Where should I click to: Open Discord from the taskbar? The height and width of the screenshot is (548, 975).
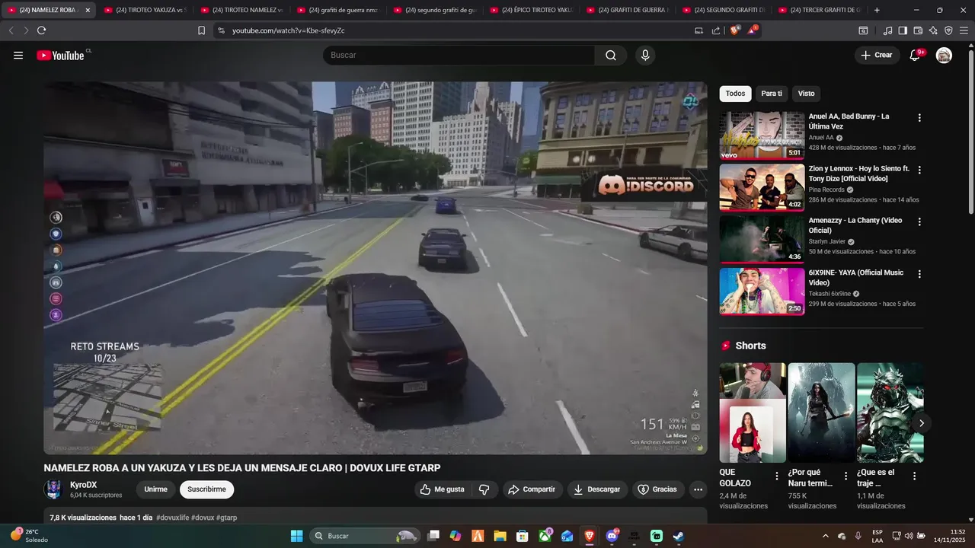click(612, 536)
